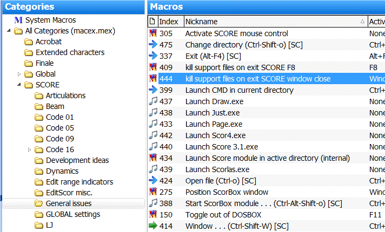Click the music note icon of Launch Just.exe

pos(153,112)
